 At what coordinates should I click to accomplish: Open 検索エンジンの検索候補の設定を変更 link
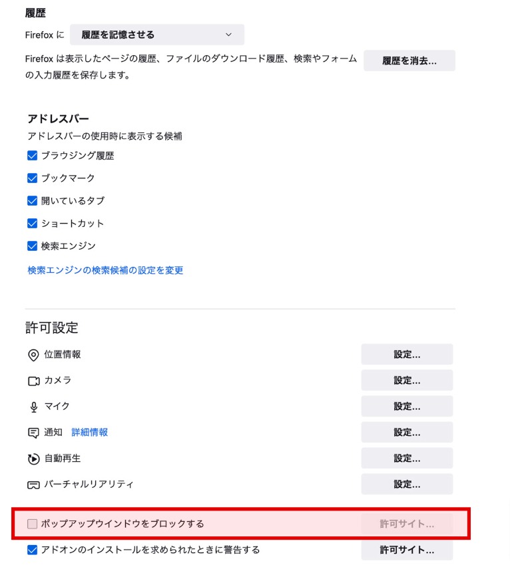point(105,270)
